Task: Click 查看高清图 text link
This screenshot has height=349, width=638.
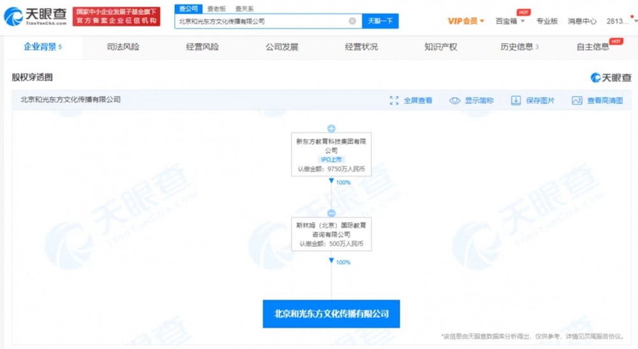Action: click(605, 100)
